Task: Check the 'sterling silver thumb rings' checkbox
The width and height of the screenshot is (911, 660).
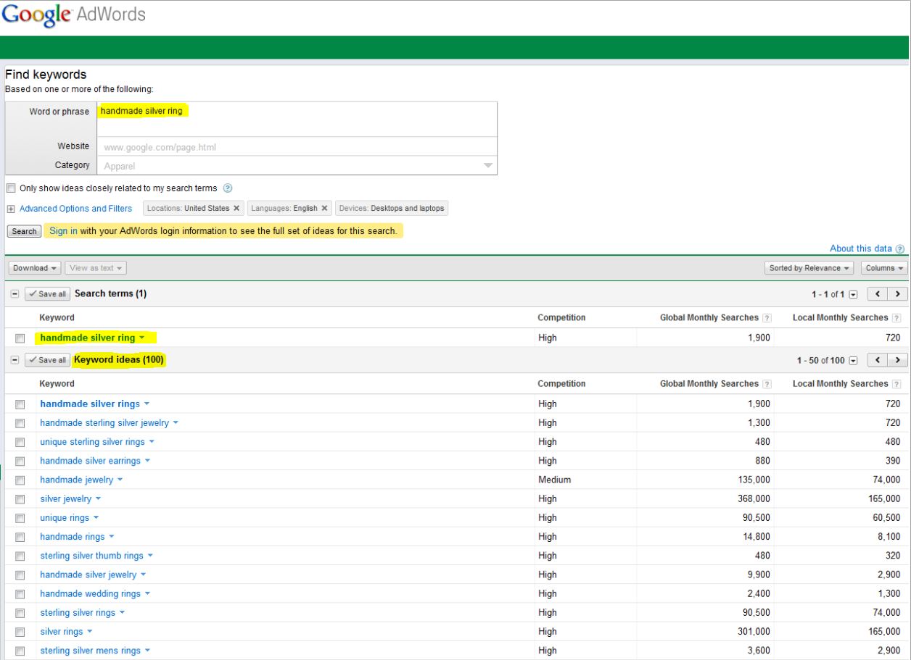Action: pyautogui.click(x=20, y=556)
